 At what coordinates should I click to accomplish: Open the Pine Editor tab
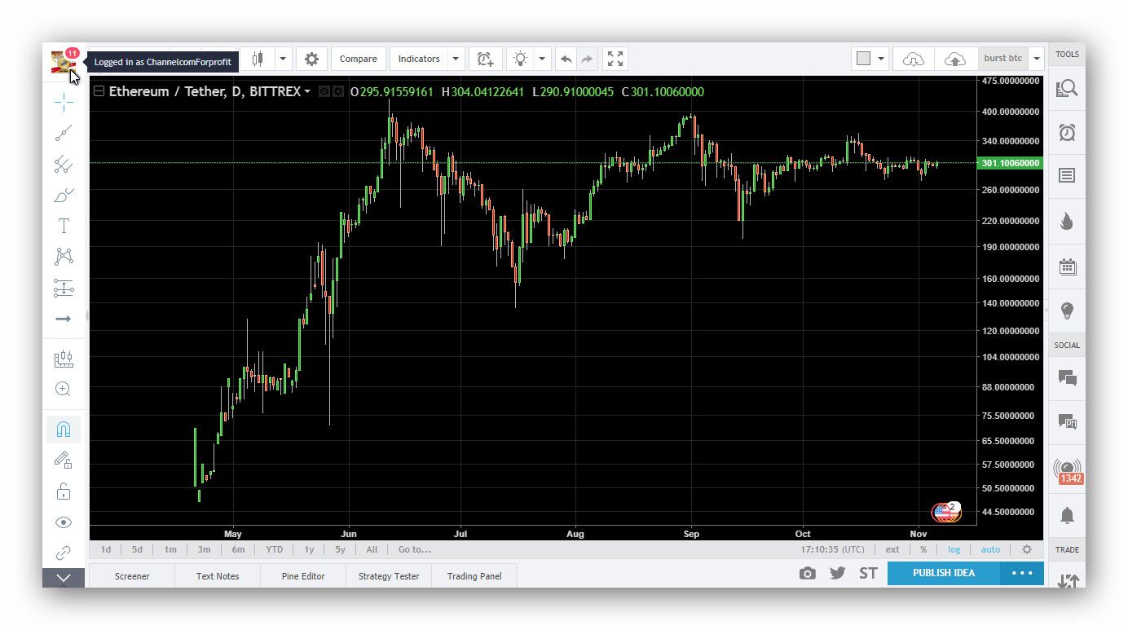pyautogui.click(x=303, y=576)
